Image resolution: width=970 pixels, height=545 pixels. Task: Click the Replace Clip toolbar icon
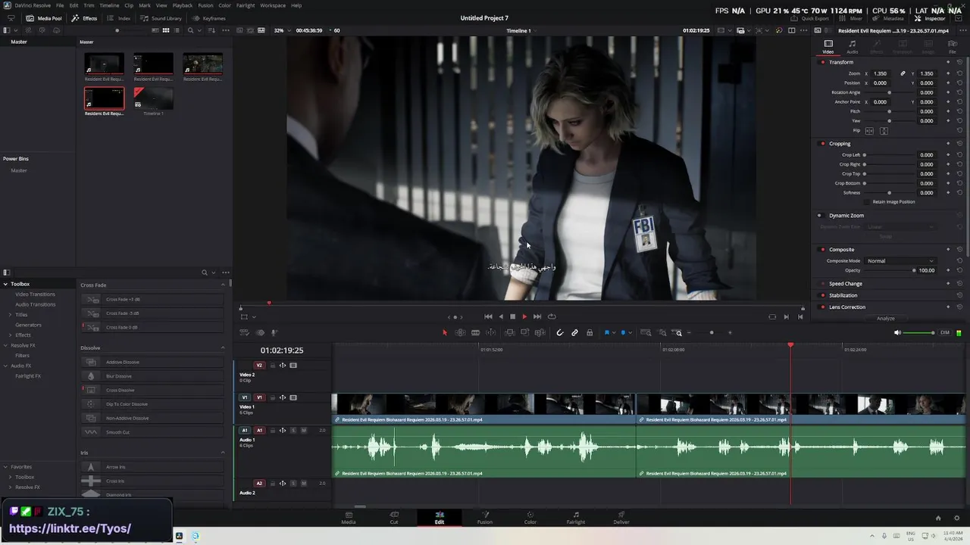pos(540,332)
